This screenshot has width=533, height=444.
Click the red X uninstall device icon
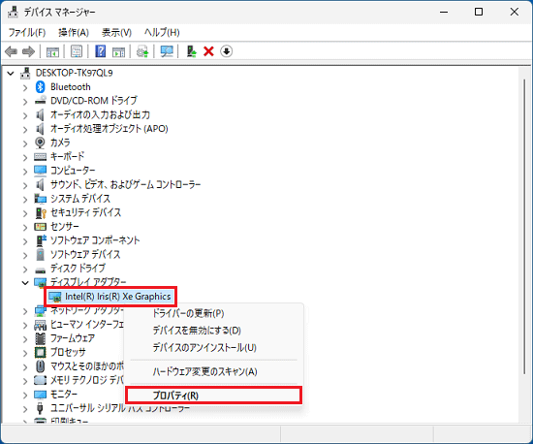pyautogui.click(x=208, y=51)
